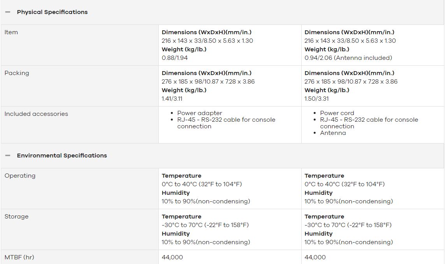Select the Packing row label

17,73
